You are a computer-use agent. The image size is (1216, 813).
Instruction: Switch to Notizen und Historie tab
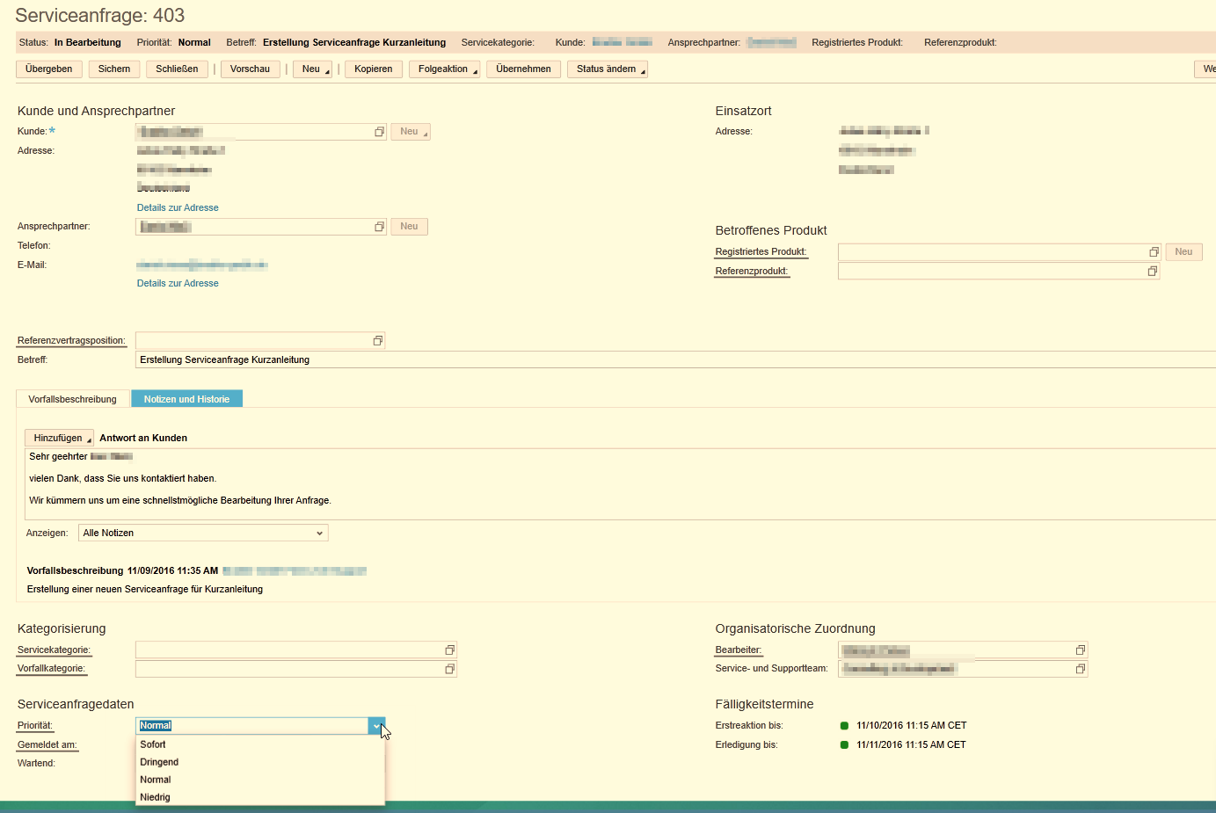(187, 400)
